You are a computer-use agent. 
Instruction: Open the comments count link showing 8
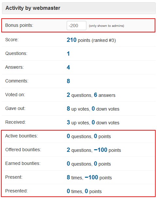point(68,81)
